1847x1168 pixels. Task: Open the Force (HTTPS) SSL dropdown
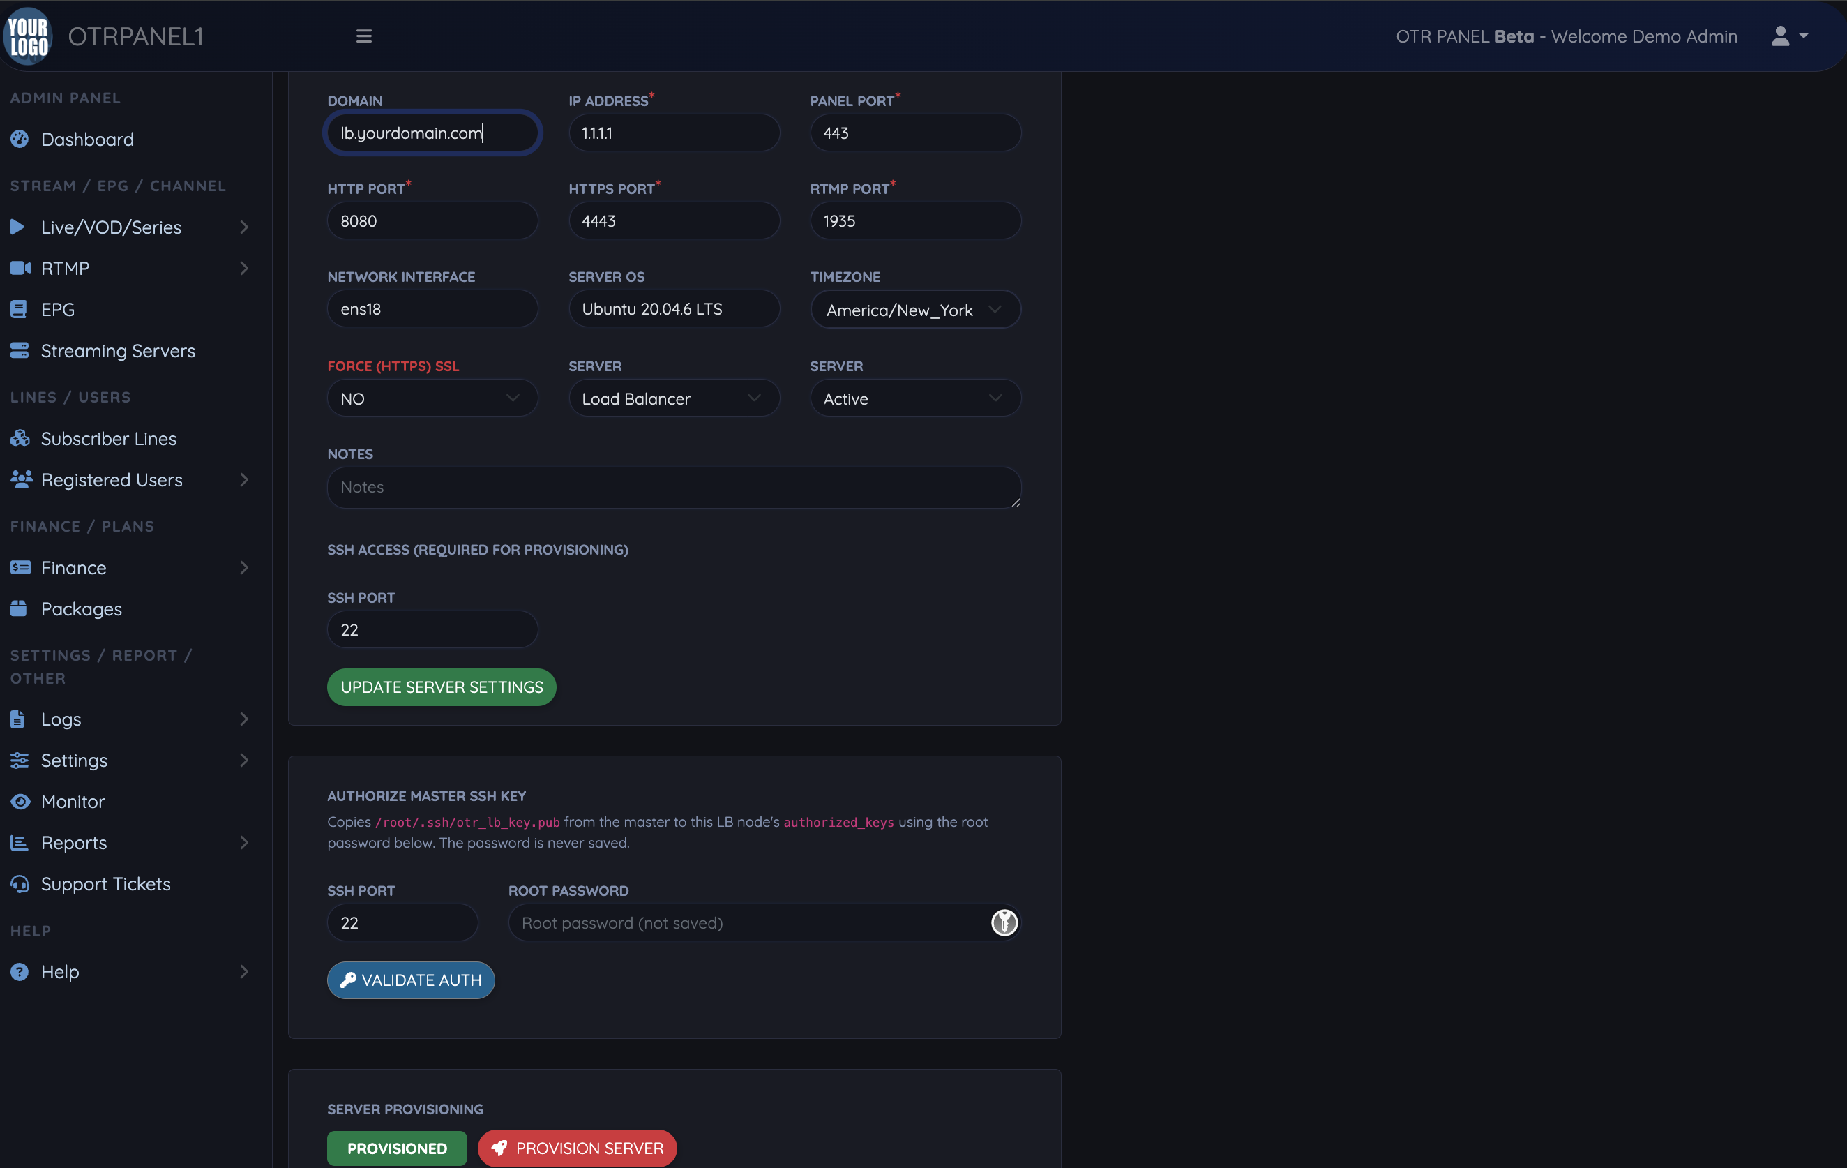pyautogui.click(x=432, y=398)
